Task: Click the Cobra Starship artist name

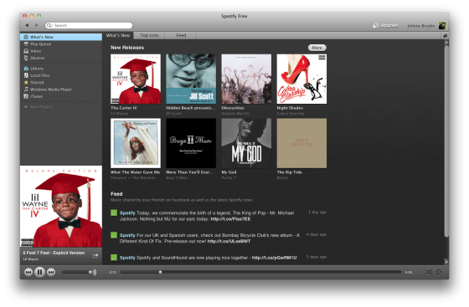Action: [291, 114]
